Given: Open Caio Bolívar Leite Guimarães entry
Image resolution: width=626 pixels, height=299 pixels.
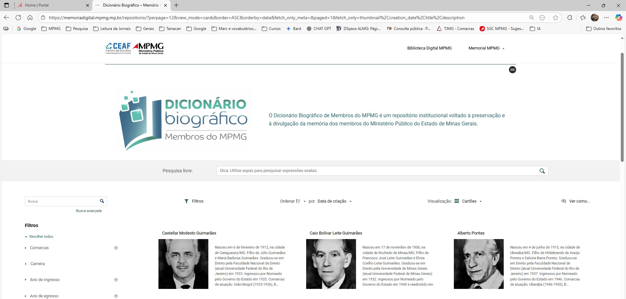Looking at the screenshot, I should [336, 233].
